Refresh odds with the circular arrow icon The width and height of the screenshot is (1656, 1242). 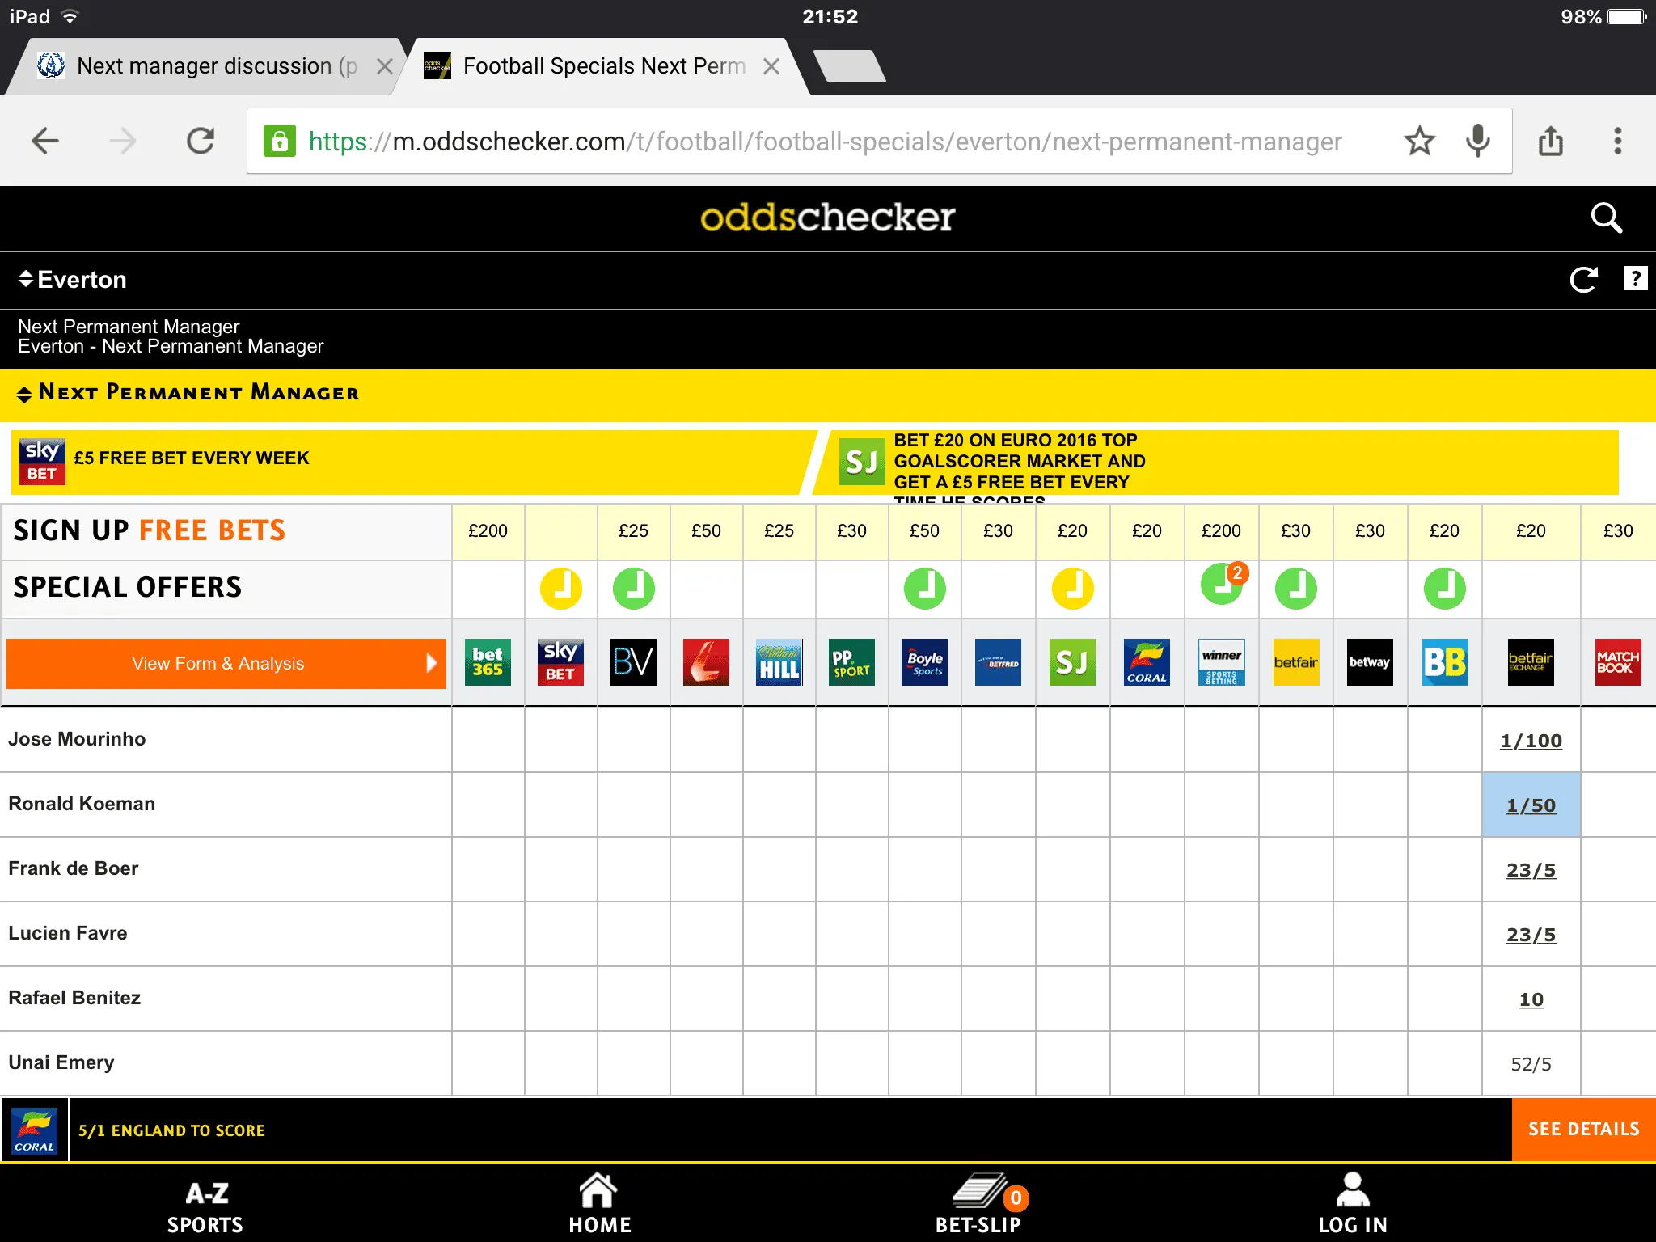tap(1583, 280)
